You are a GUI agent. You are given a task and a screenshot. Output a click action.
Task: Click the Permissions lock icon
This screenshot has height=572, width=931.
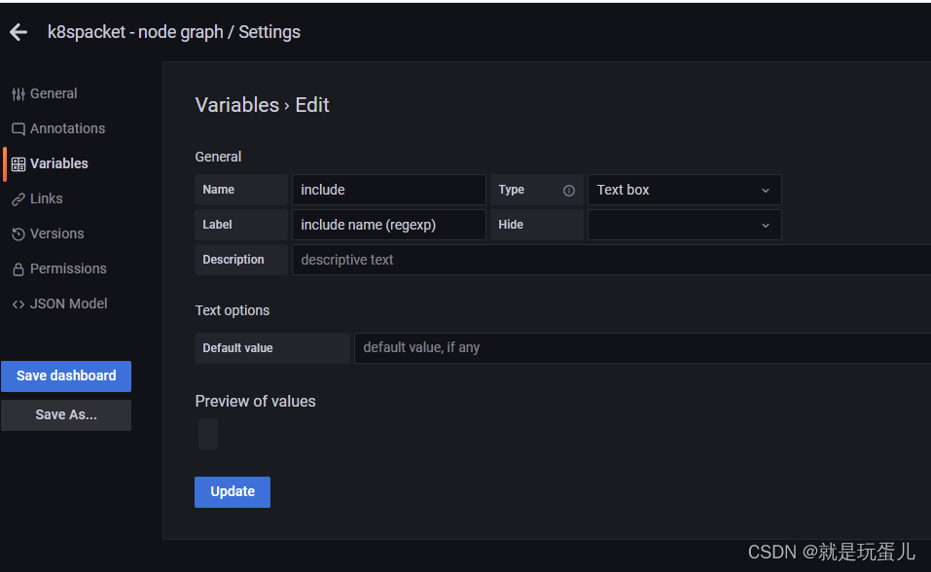[18, 268]
